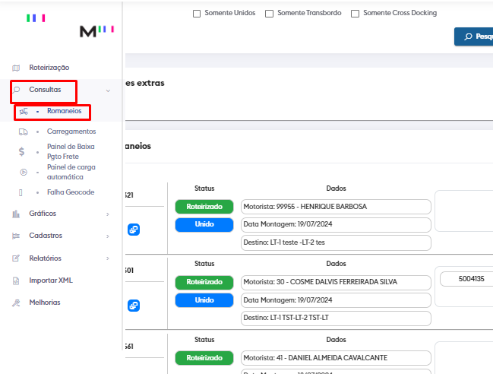Screen dimensions: 493x374
Task: Click the Consultas magnifier icon
Action: 16,90
